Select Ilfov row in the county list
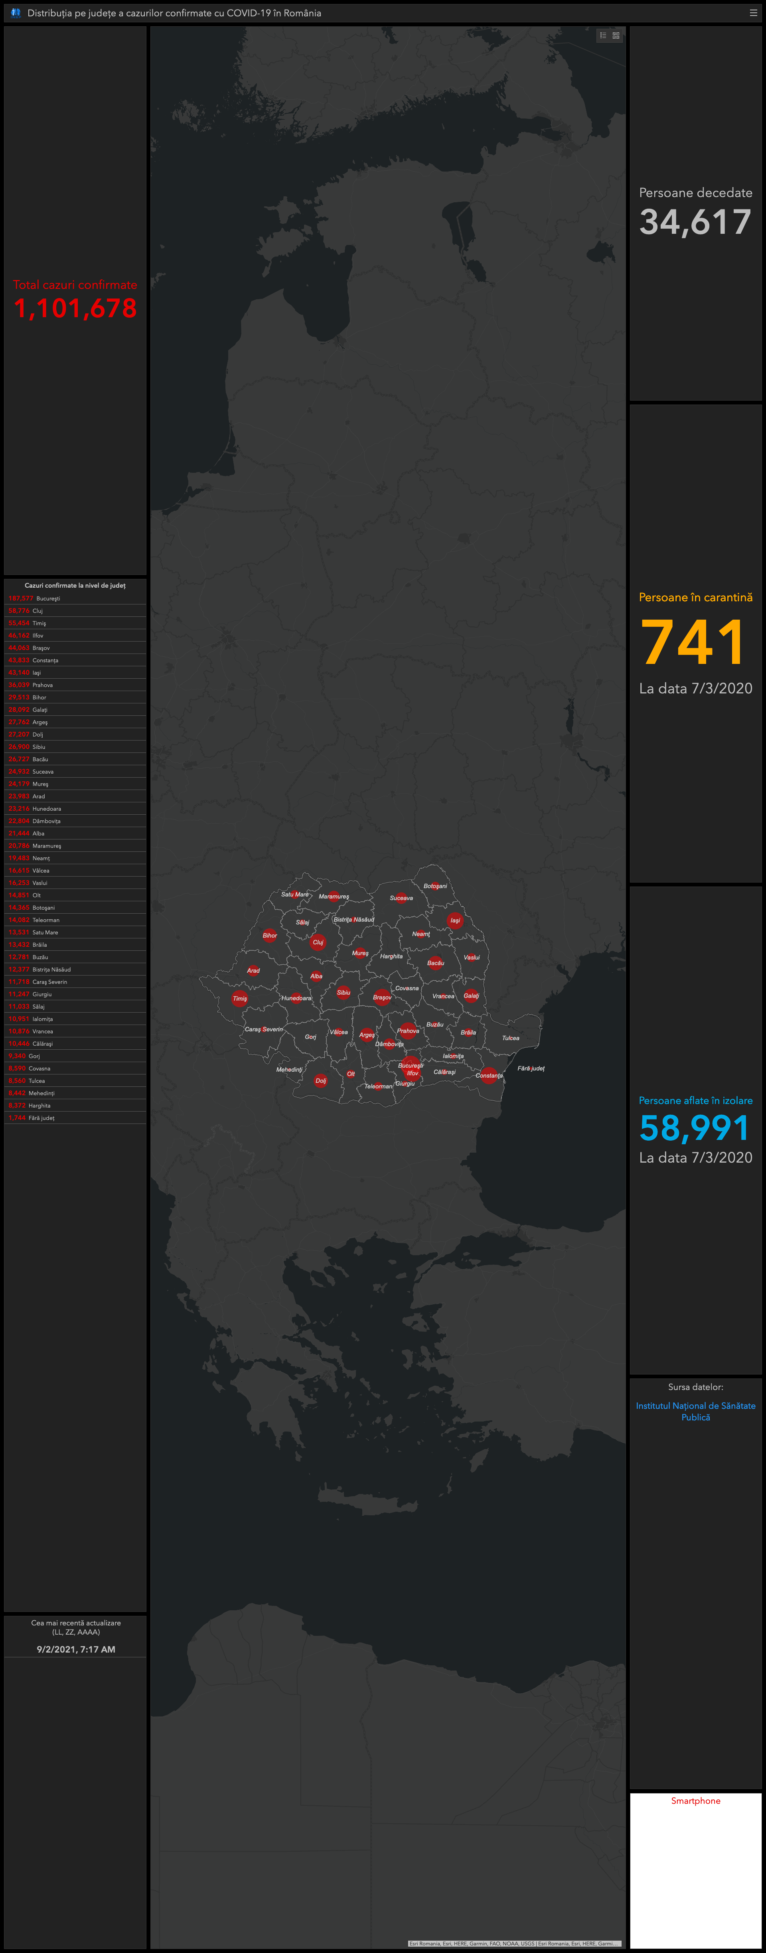This screenshot has width=766, height=1953. pos(75,635)
